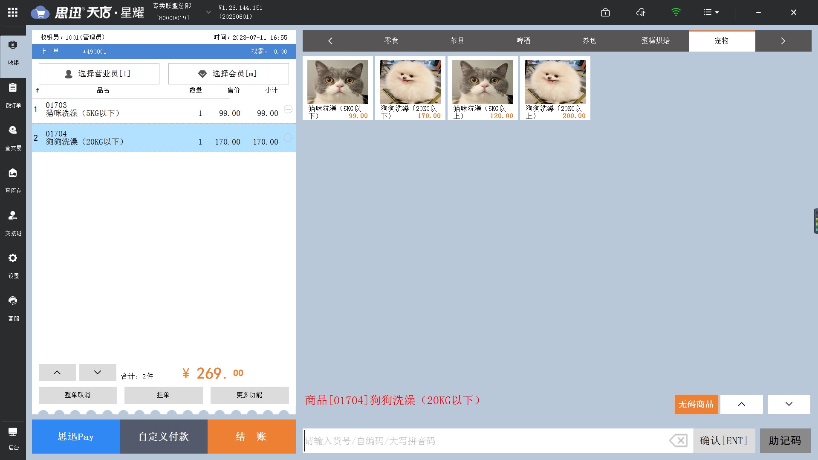The width and height of the screenshot is (818, 460).
Task: Add 狗狗洗澡 (20KG以上) 200.00 product
Action: pos(555,88)
